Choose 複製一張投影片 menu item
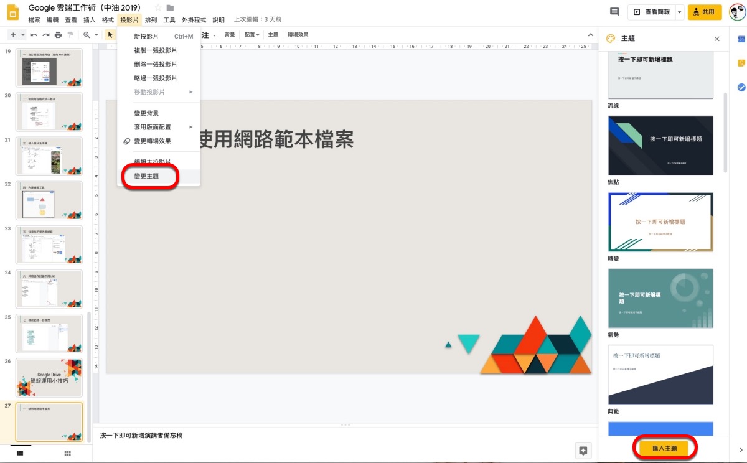Viewport: 747px width, 463px height. (x=159, y=50)
